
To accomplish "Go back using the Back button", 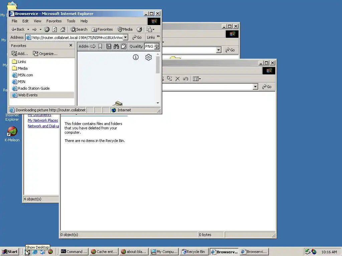I will (18, 29).
